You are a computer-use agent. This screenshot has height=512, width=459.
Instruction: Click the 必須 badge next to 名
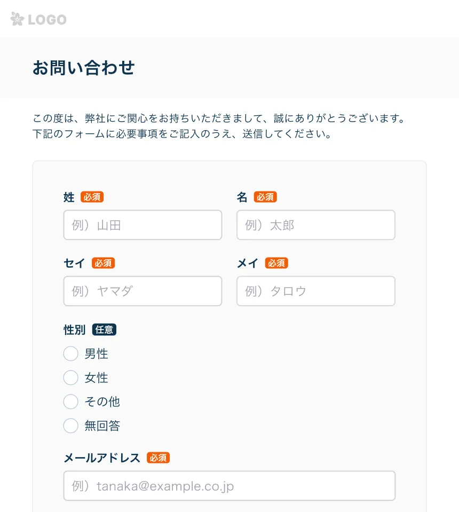(265, 197)
